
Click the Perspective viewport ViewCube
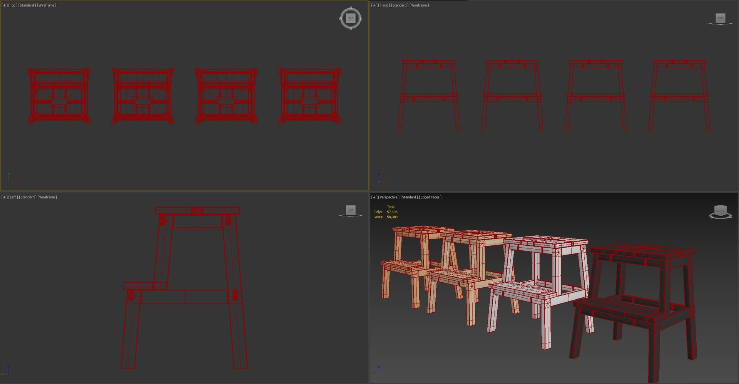pyautogui.click(x=720, y=211)
